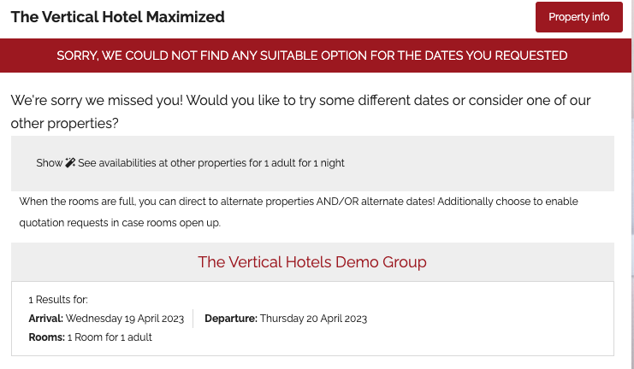This screenshot has width=634, height=369.
Task: Click the red no suitable option banner
Action: point(316,56)
